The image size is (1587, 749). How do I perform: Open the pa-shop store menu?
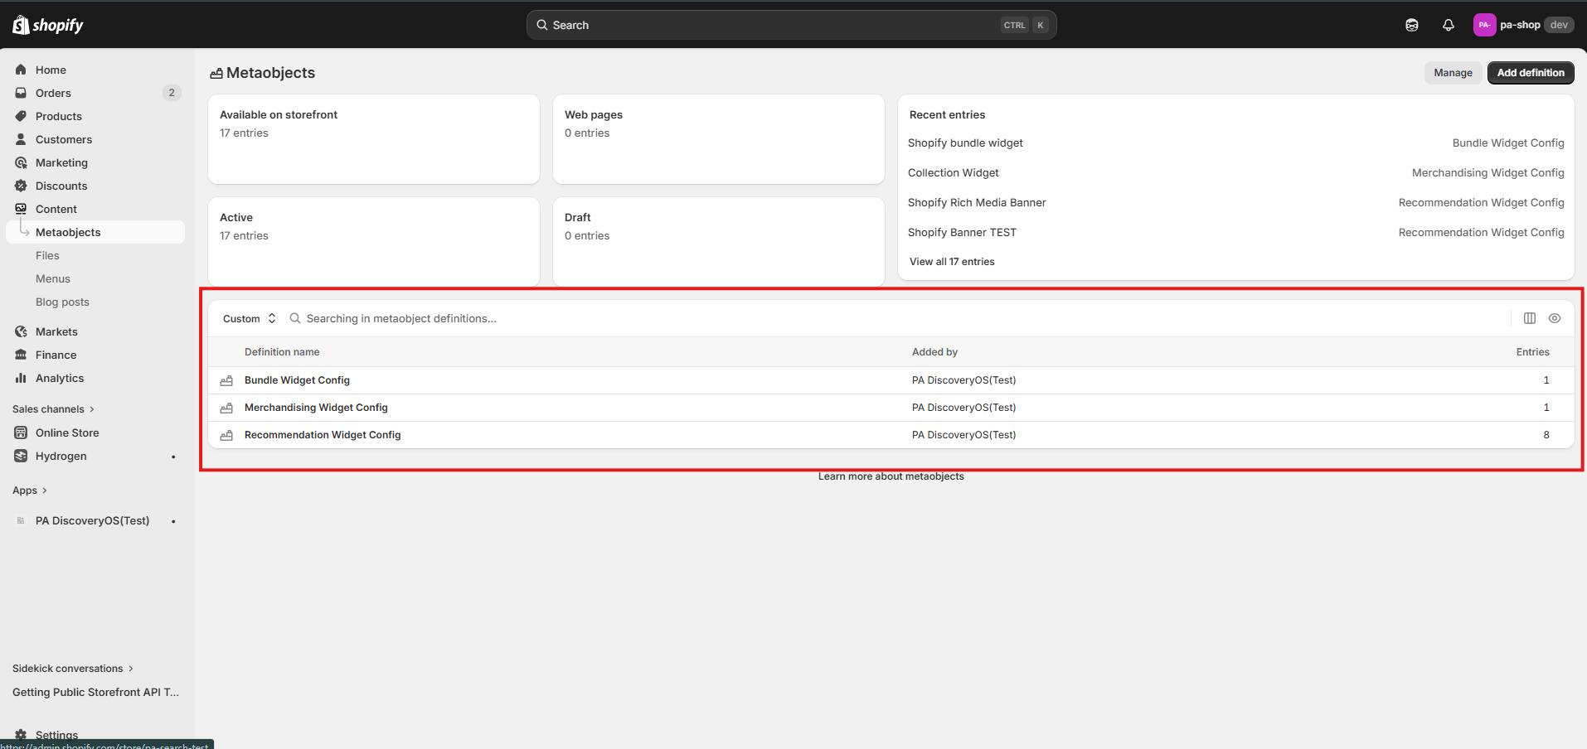[1523, 25]
